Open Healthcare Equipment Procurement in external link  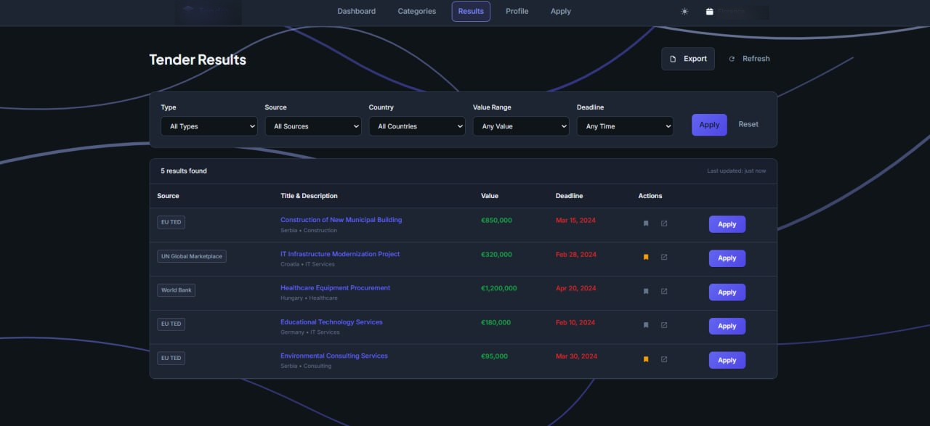click(664, 291)
